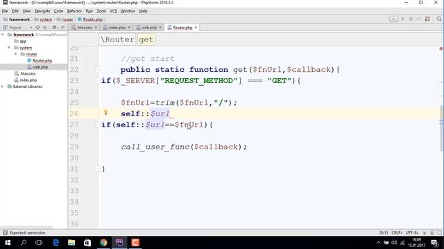The image size is (444, 249).
Task: Toggle the tool window icon in status bar corner
Action: [5, 232]
